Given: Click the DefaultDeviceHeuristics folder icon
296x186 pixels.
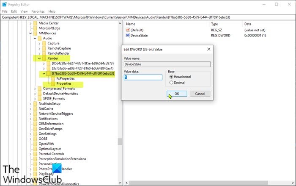Looking at the screenshot, I should (x=40, y=94).
